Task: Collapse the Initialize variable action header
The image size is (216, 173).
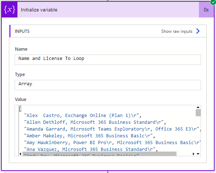Action: tap(108, 10)
